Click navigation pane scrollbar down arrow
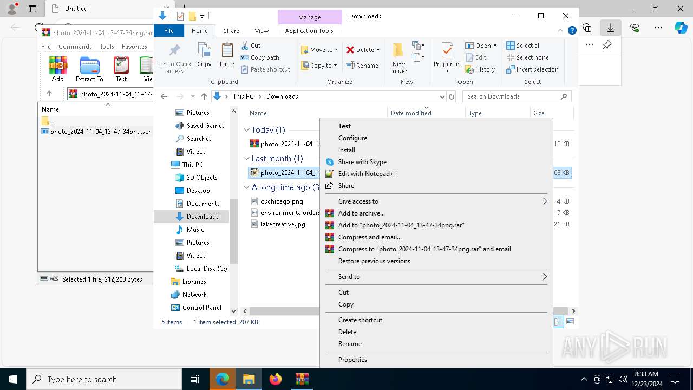 pyautogui.click(x=234, y=311)
